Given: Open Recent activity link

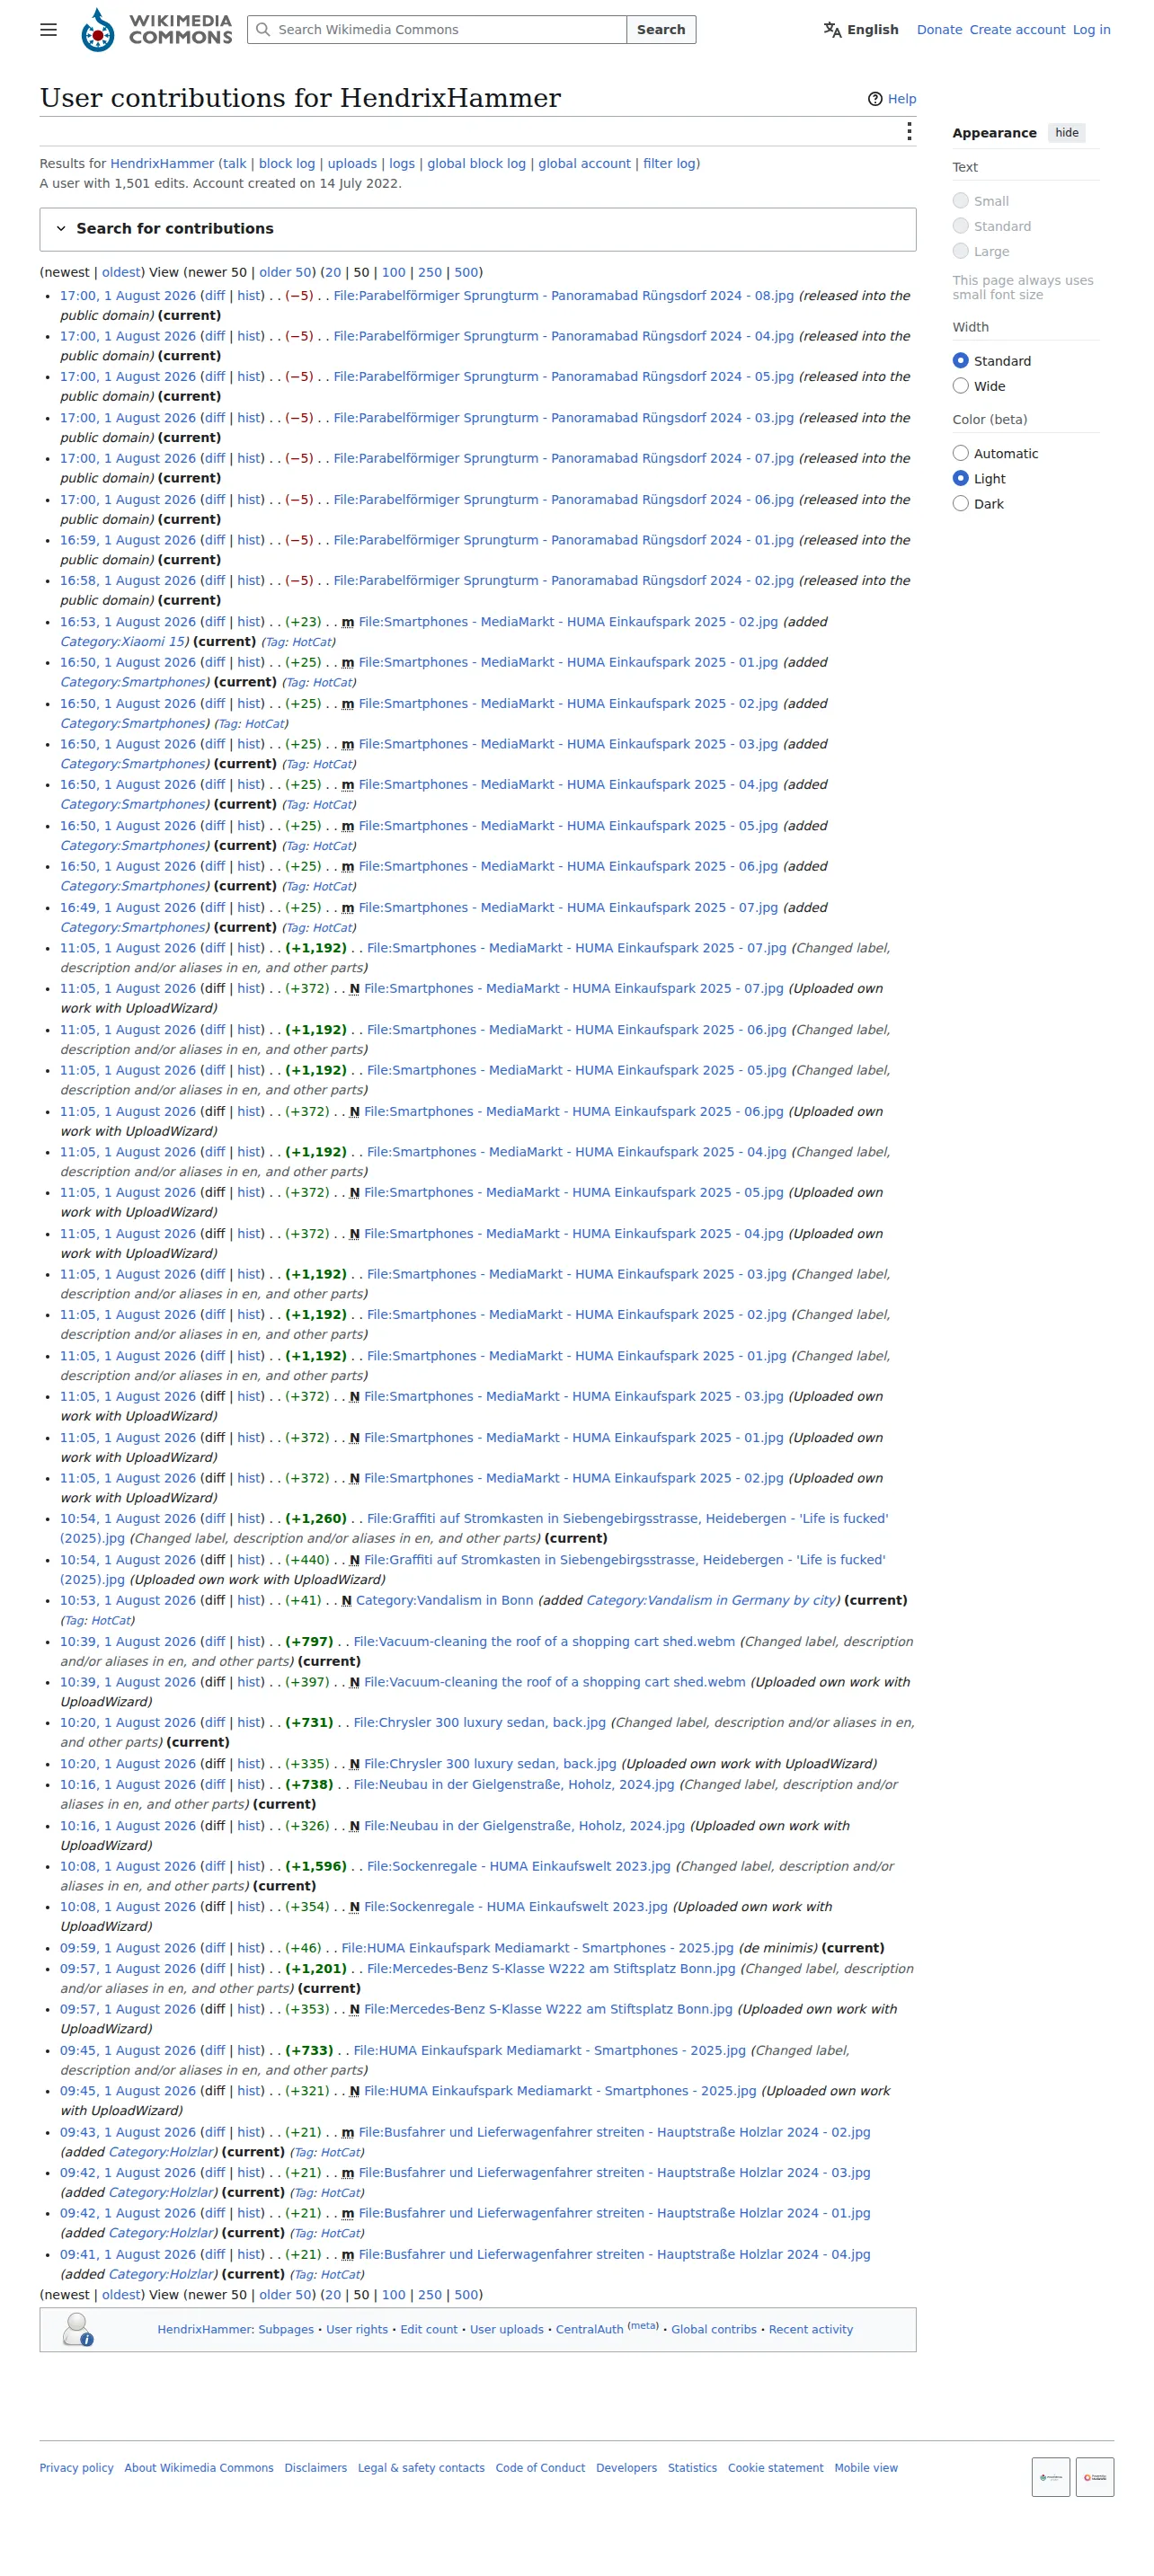Looking at the screenshot, I should click(x=811, y=2330).
